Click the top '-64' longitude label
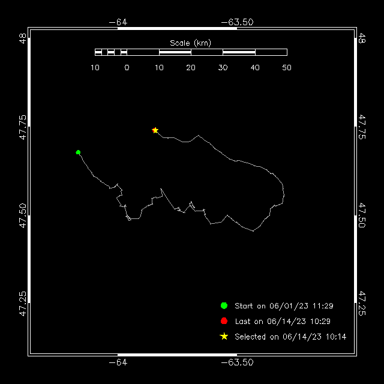 118,22
